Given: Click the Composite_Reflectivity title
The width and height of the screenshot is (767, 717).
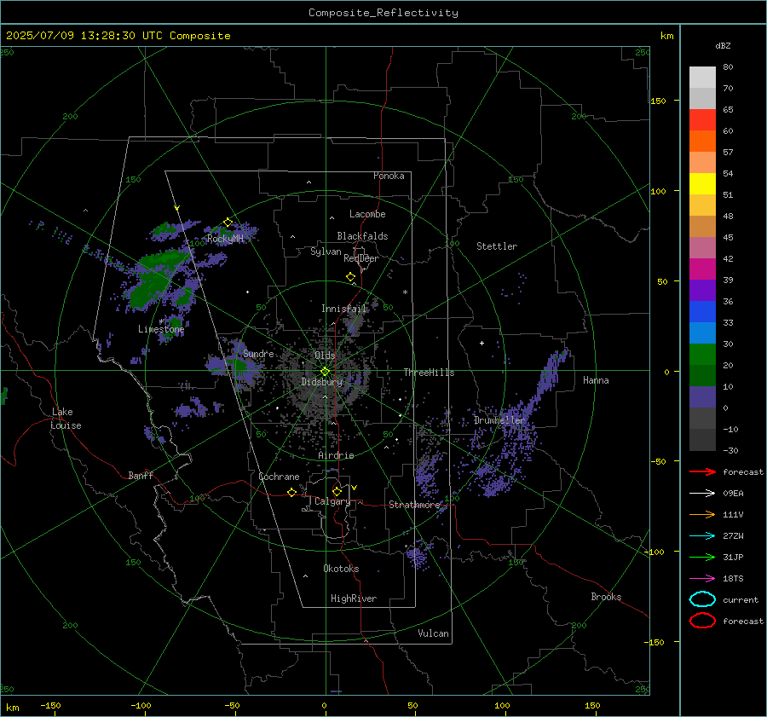Looking at the screenshot, I should pyautogui.click(x=383, y=13).
